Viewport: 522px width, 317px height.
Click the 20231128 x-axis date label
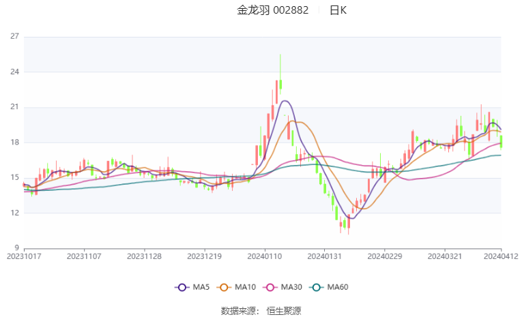coord(144,256)
